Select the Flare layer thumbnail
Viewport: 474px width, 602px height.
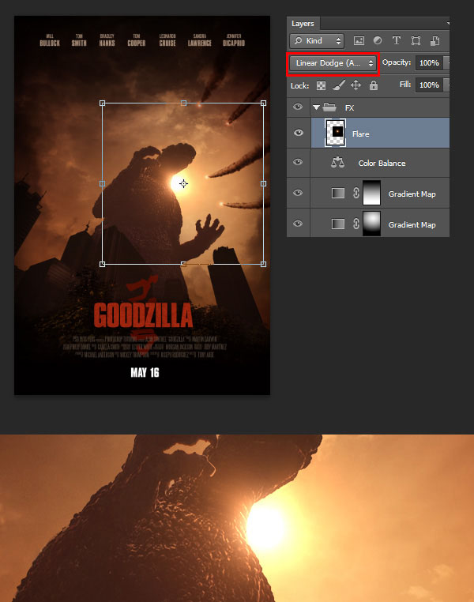pos(336,133)
